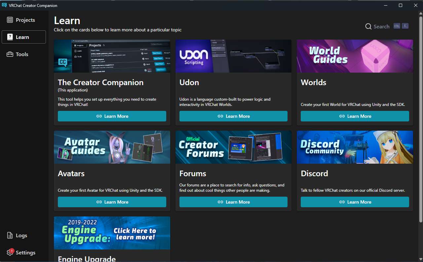Image resolution: width=423 pixels, height=262 pixels.
Task: Click the CC app icon in the title bar
Action: coord(5,5)
